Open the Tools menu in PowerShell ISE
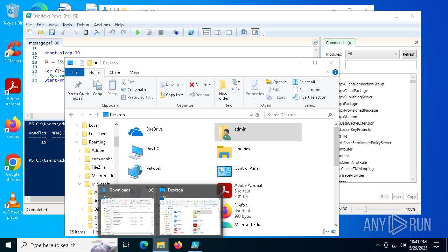The height and width of the screenshot is (252, 448). coord(67,25)
